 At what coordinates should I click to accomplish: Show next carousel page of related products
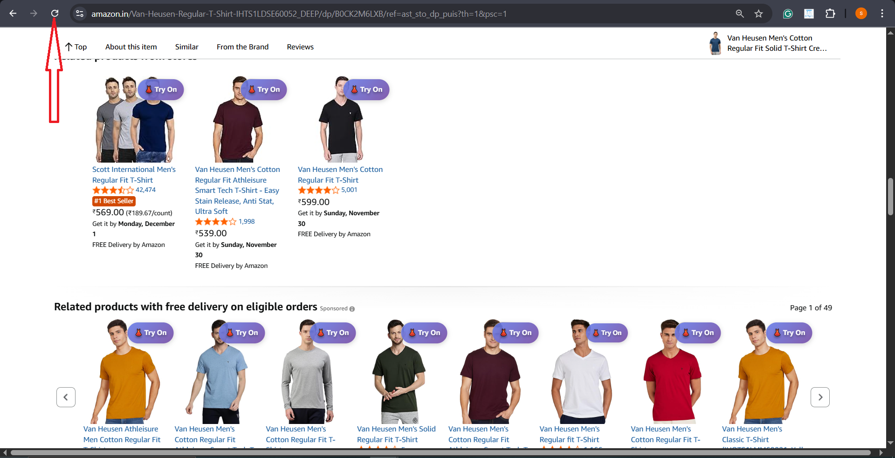820,397
